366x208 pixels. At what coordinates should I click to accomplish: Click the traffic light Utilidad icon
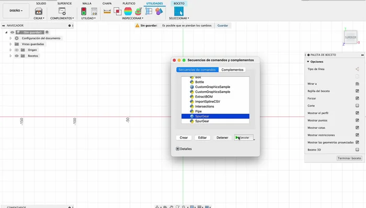(84, 11)
